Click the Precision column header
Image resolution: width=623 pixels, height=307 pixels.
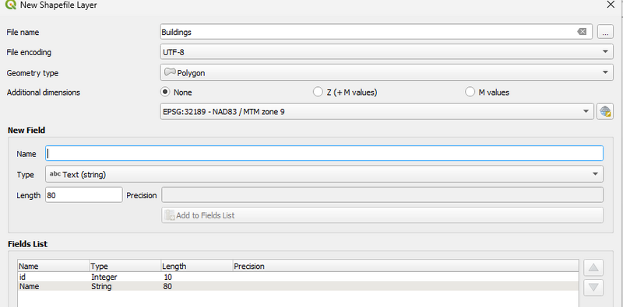[406, 266]
